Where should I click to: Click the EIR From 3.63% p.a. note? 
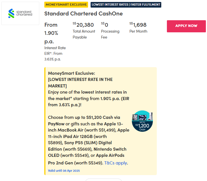[x=53, y=56]
